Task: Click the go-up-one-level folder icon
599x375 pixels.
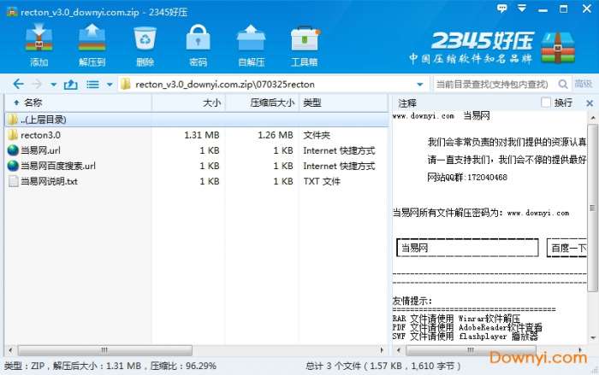Action: tap(71, 85)
